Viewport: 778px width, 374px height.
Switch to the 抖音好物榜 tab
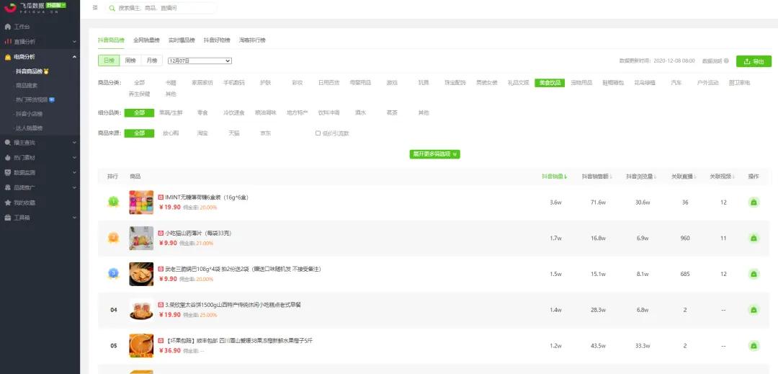(x=217, y=40)
